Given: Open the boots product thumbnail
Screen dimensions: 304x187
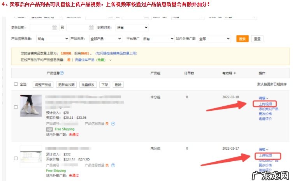Looking at the screenshot, I should (x=31, y=106).
